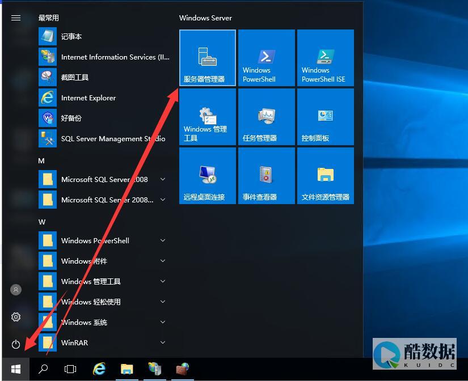Open Settings via the gear icon
This screenshot has width=468, height=381.
[16, 317]
